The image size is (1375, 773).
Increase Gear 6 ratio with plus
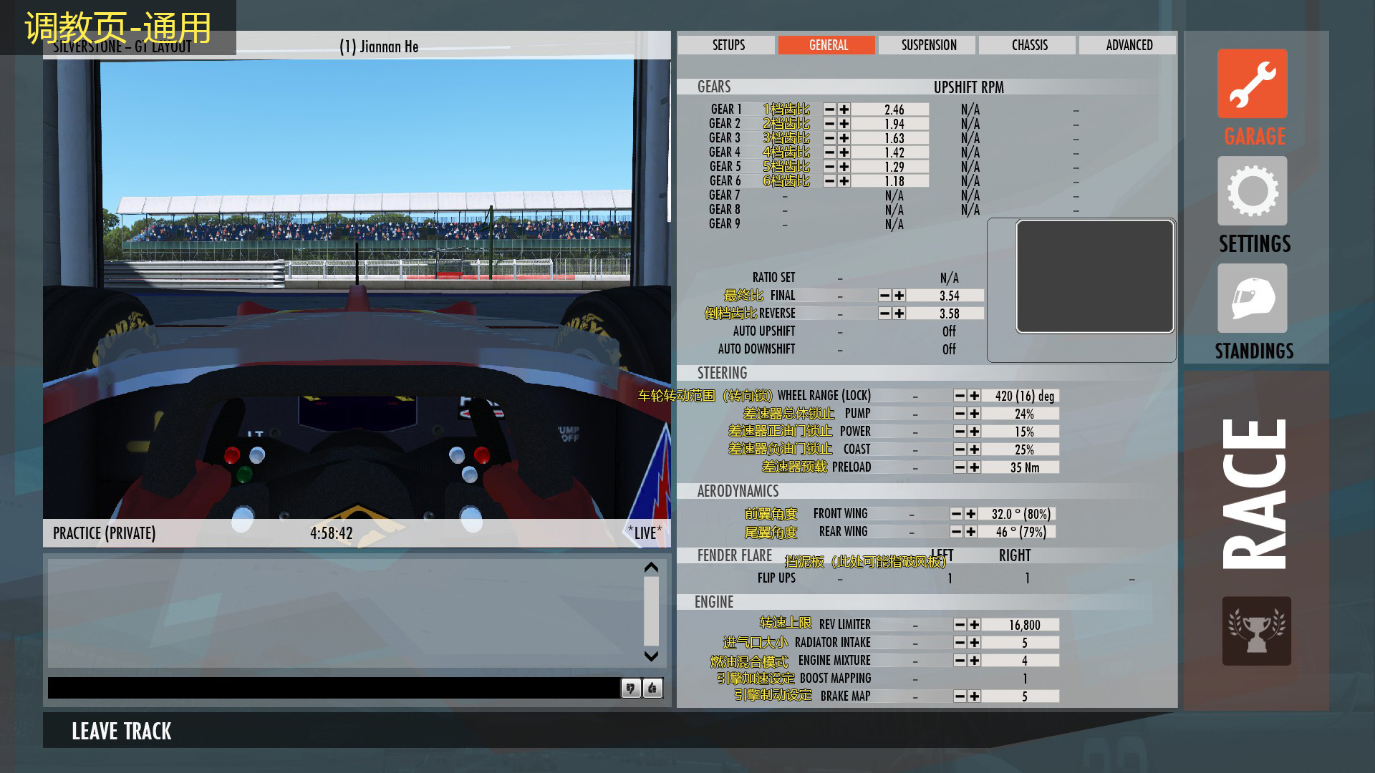pyautogui.click(x=844, y=181)
